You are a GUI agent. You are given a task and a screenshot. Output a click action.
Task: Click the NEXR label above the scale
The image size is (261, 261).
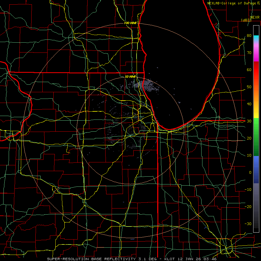[x=255, y=17]
